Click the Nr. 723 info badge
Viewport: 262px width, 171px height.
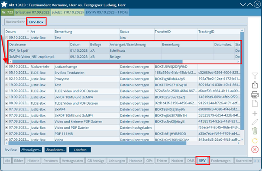coord(7,12)
